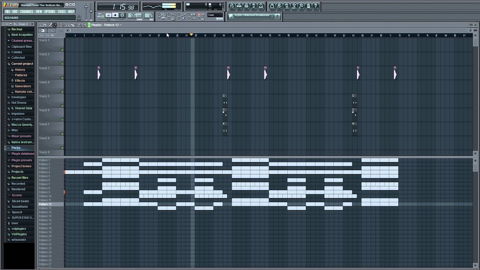This screenshot has width=480, height=270.
Task: Open the OPTIONS menu
Action: click(50, 12)
